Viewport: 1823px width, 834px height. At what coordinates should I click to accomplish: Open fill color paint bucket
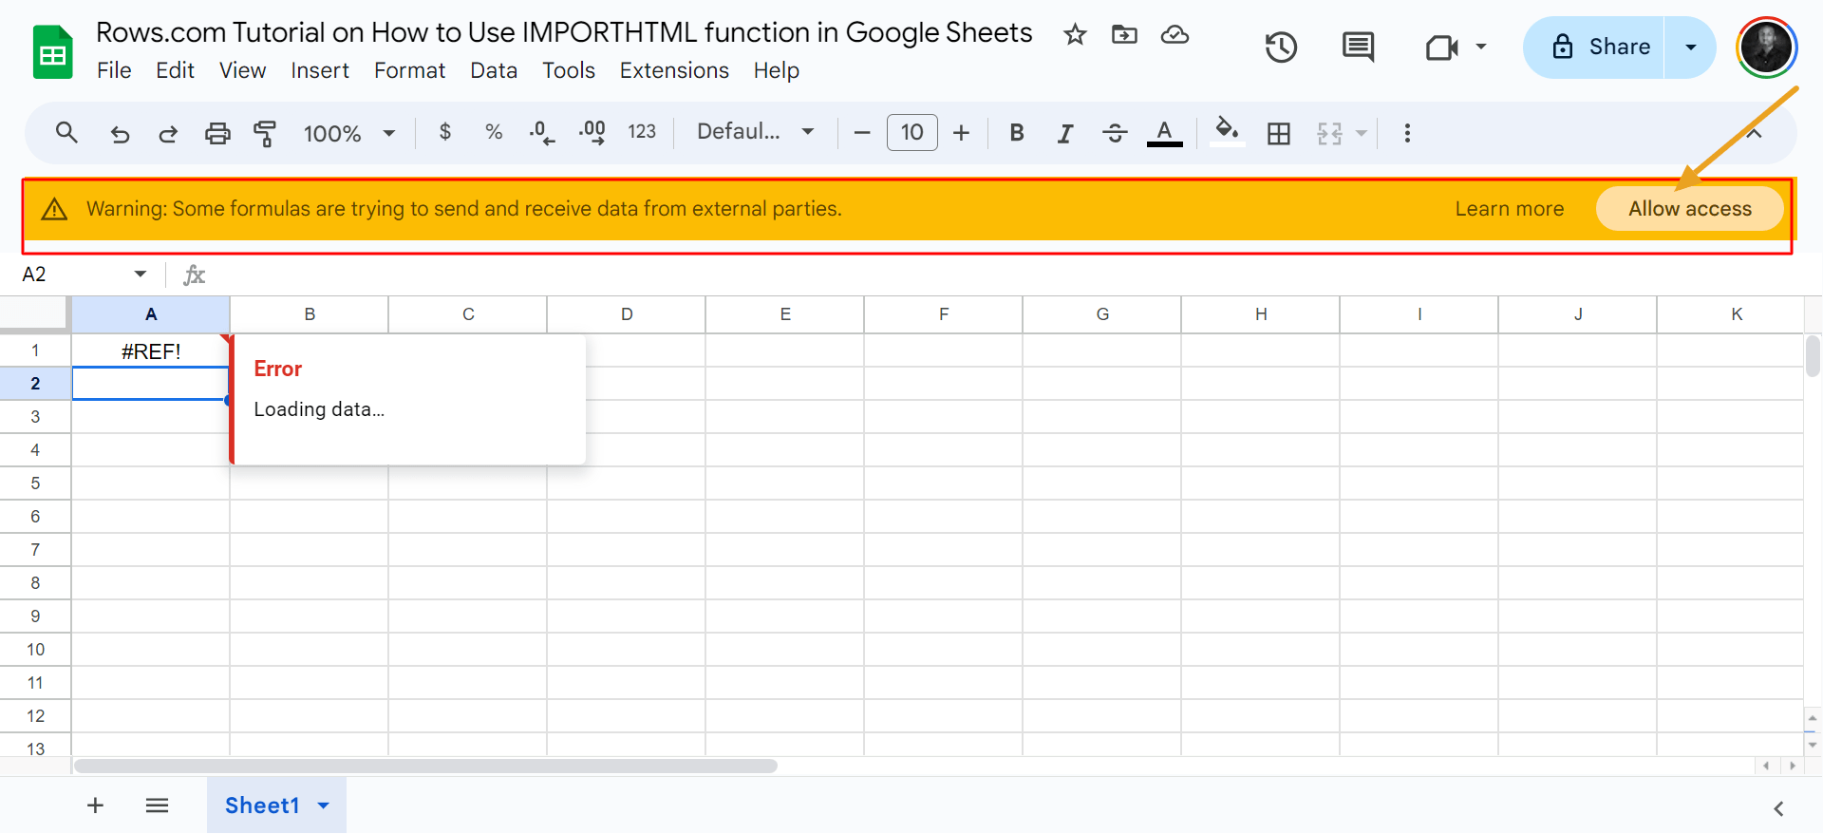tap(1227, 131)
